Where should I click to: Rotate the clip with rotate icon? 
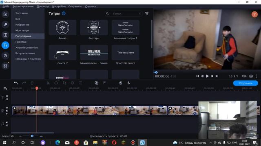tap(56, 83)
